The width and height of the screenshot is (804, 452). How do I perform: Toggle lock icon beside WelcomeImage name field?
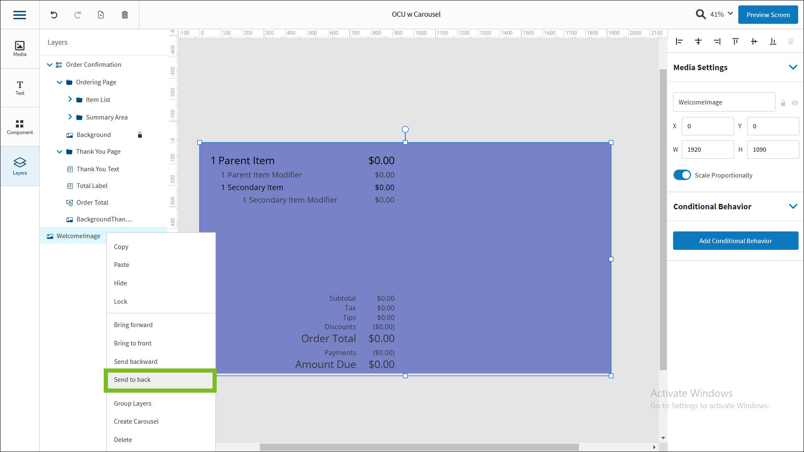tap(783, 103)
